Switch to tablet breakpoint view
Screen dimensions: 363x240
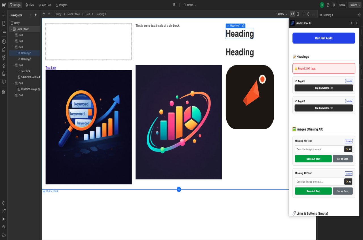click(298, 14)
